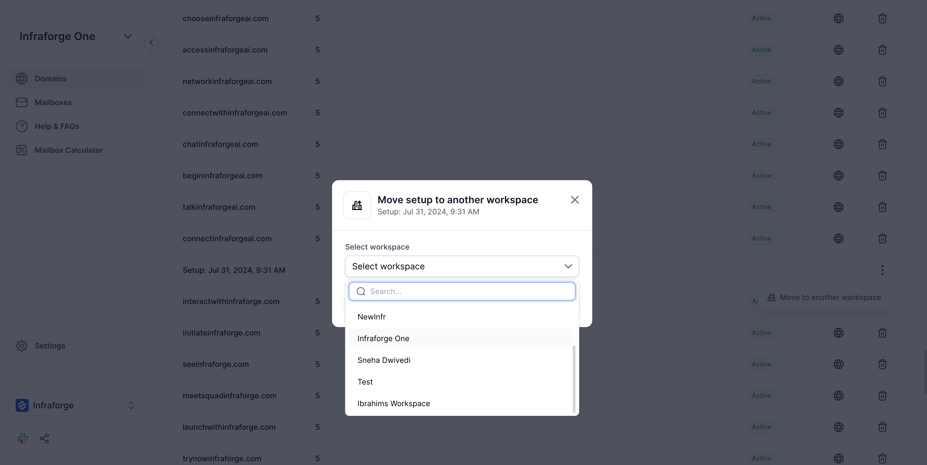
Task: Click workspace search input field
Action: (462, 291)
